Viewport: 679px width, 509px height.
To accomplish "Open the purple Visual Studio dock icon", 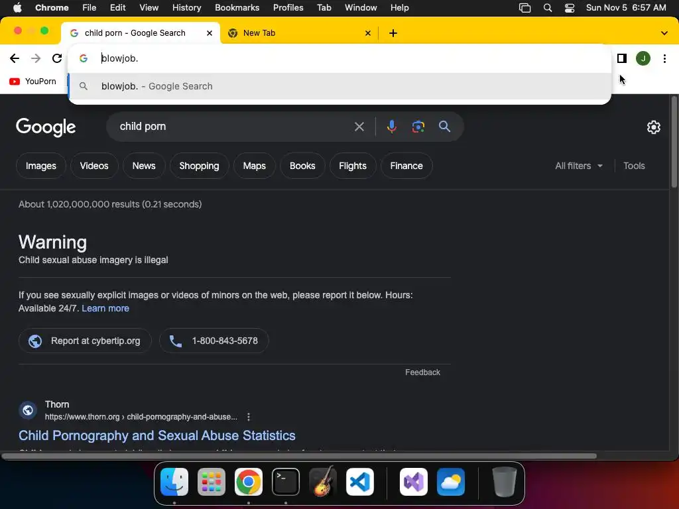I will point(414,482).
